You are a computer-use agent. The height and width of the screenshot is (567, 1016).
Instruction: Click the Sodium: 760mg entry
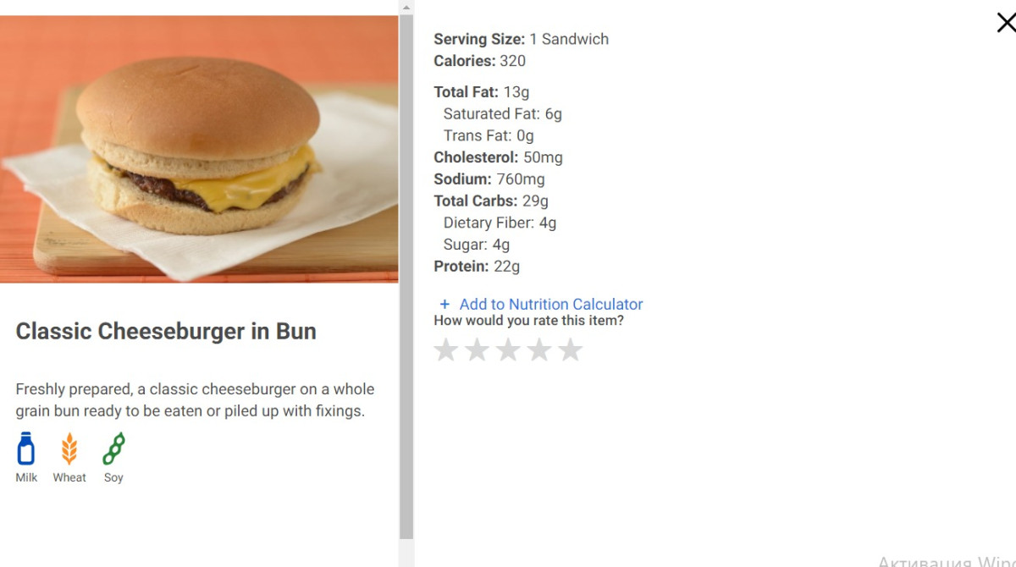point(489,179)
